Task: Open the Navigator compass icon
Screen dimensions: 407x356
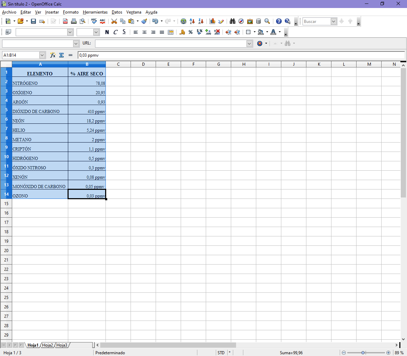Action: pos(241,21)
